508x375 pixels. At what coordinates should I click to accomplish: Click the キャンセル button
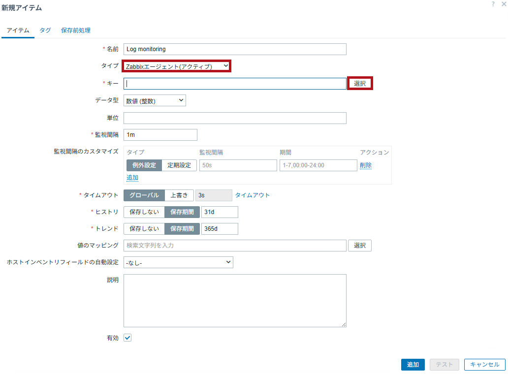(484, 365)
